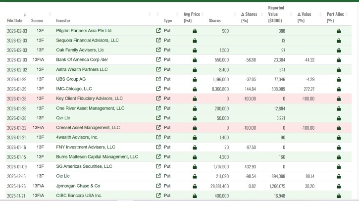The height and width of the screenshot is (201, 359).
Task: Click the Δ Value (%) column header
Action: coord(304,17)
